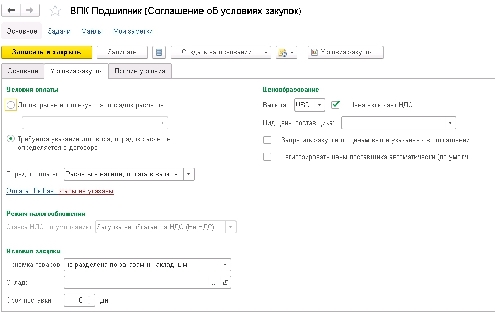Open the Валюта USD dropdown arrow

(x=320, y=105)
